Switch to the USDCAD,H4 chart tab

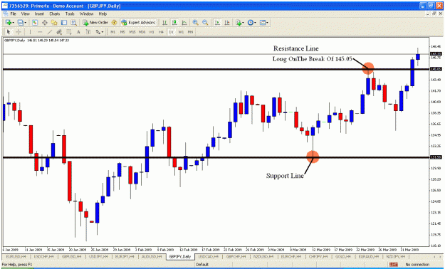point(209,256)
